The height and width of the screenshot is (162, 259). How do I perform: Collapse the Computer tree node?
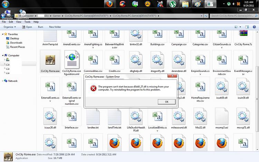3,55
